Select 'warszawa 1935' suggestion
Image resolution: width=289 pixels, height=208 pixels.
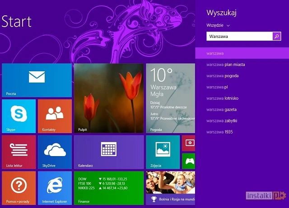[x=242, y=132]
